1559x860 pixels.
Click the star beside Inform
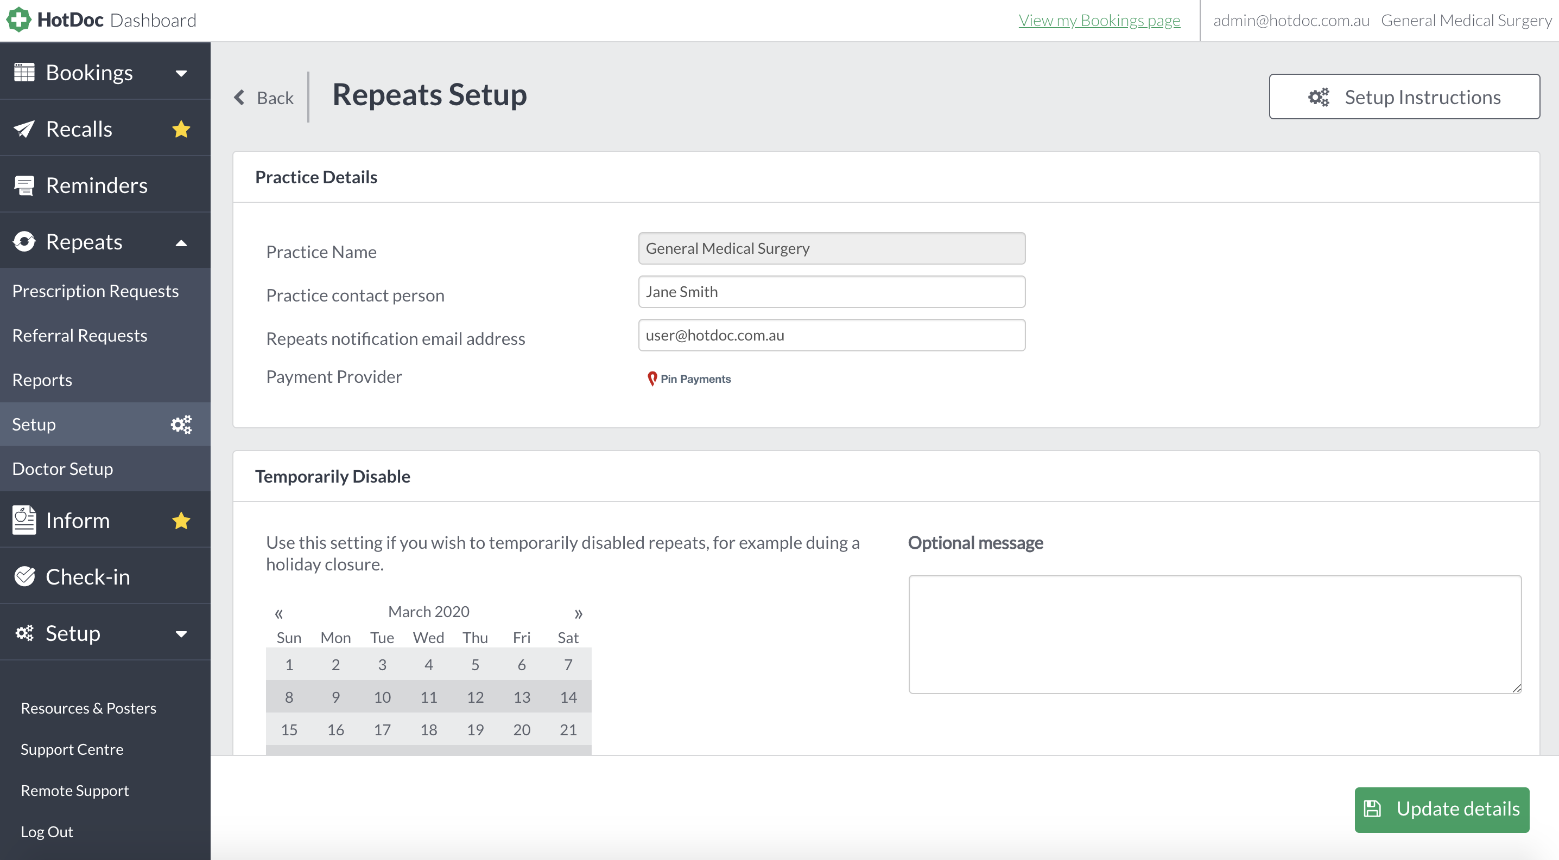coord(181,521)
